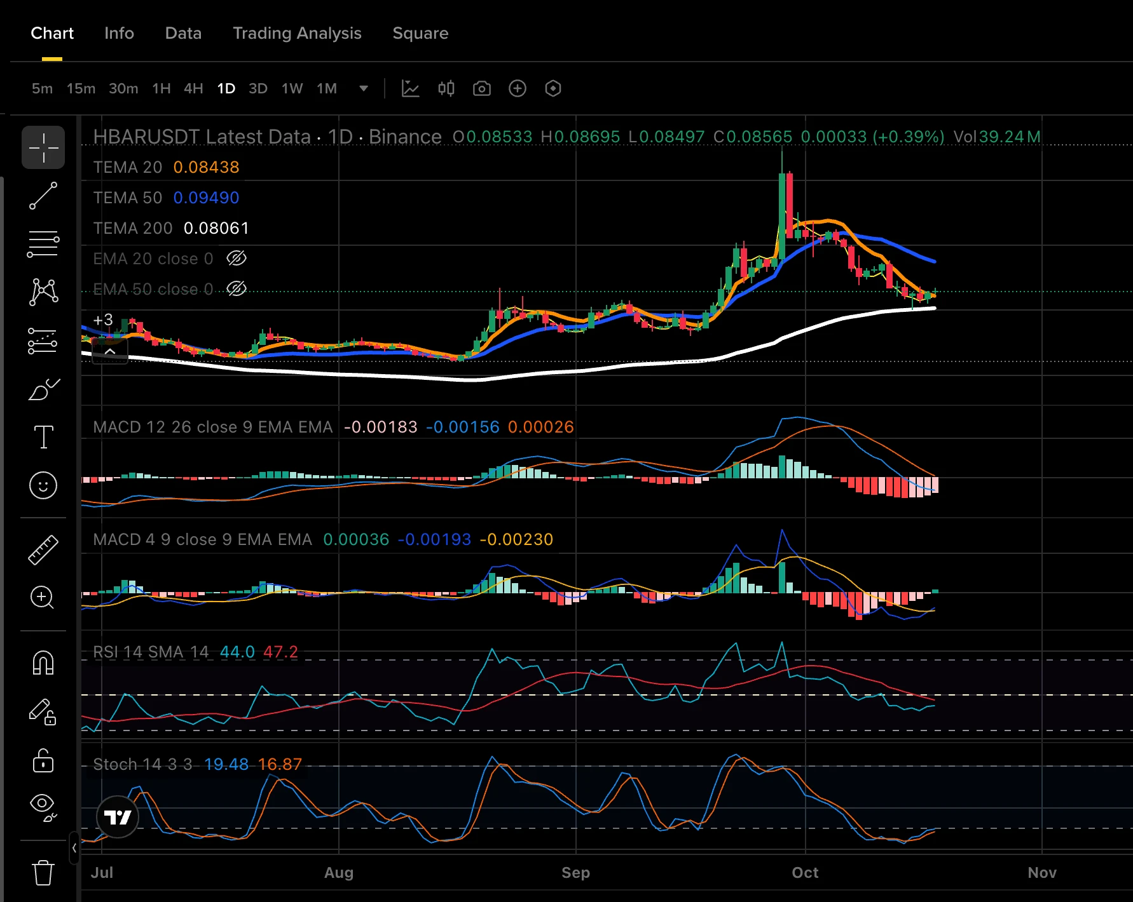1133x902 pixels.
Task: Select the 4H timeframe
Action: [193, 88]
